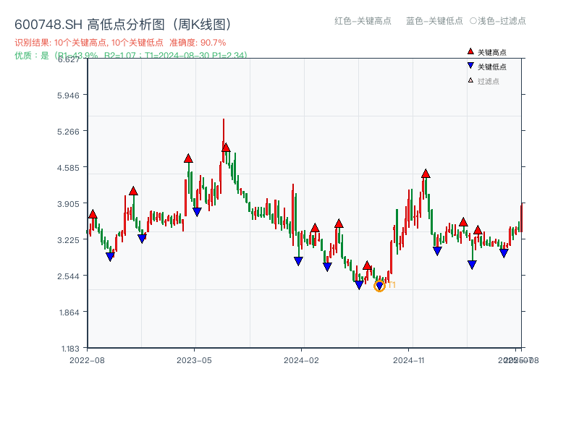Click the red triangle near the late-2024 rebound high
The image size is (579, 434).
(426, 173)
